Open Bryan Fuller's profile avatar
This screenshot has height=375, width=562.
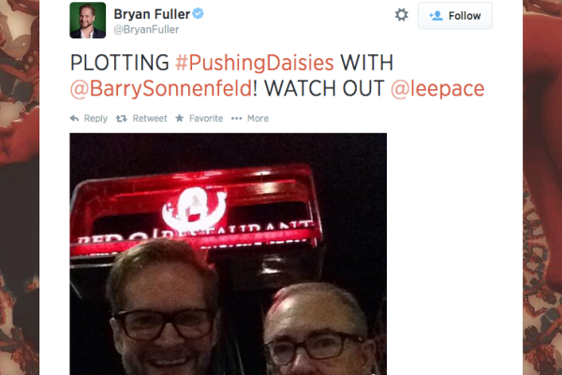[x=88, y=20]
